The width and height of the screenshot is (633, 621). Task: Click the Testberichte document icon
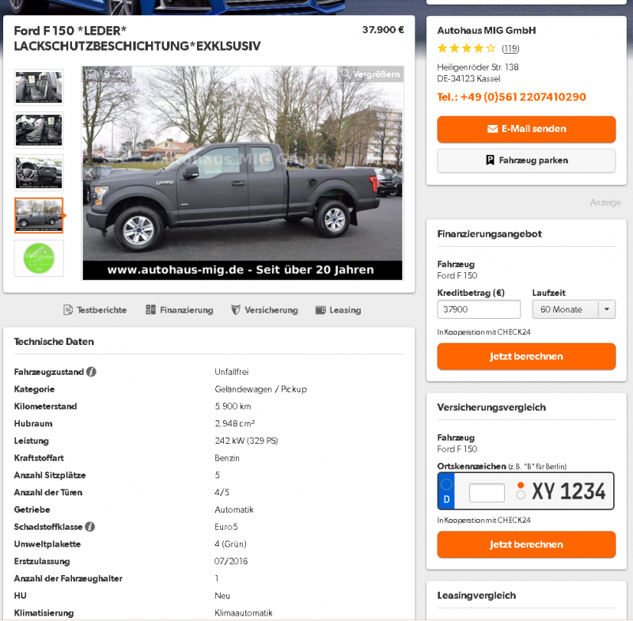(68, 310)
